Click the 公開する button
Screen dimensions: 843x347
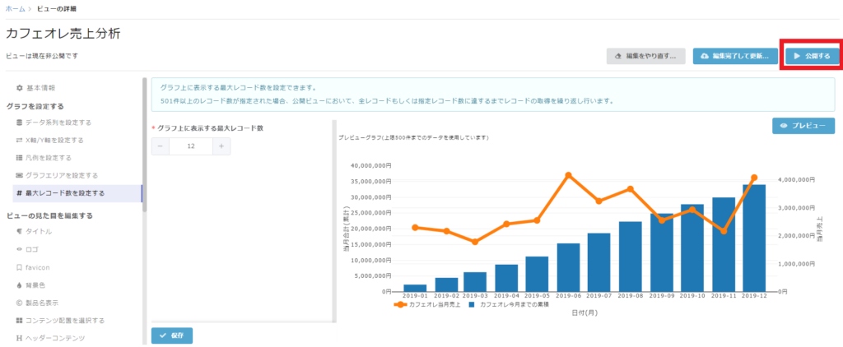click(812, 57)
